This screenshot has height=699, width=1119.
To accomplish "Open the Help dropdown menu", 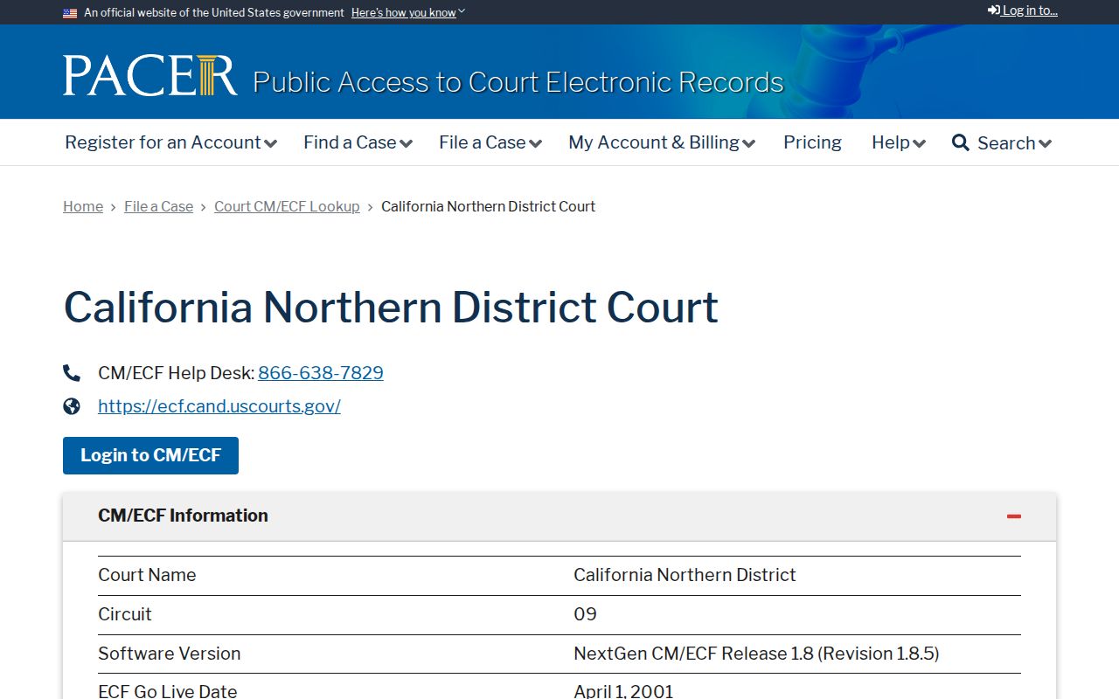I will tap(898, 142).
